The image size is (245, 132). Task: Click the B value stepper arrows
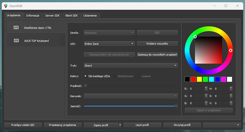point(206,103)
